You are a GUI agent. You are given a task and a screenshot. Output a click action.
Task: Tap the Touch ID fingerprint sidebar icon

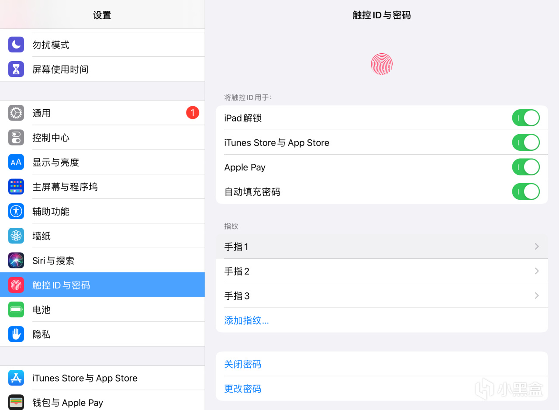click(x=16, y=285)
